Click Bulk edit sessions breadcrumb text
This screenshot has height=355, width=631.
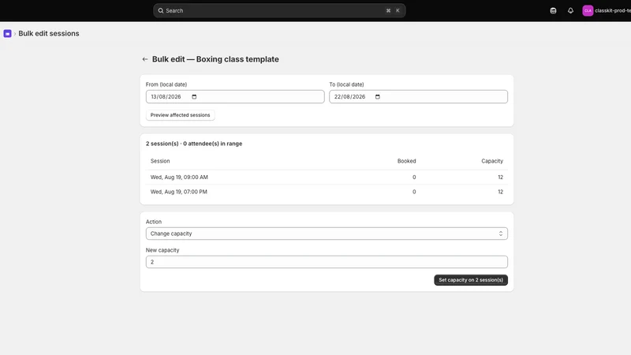[49, 33]
